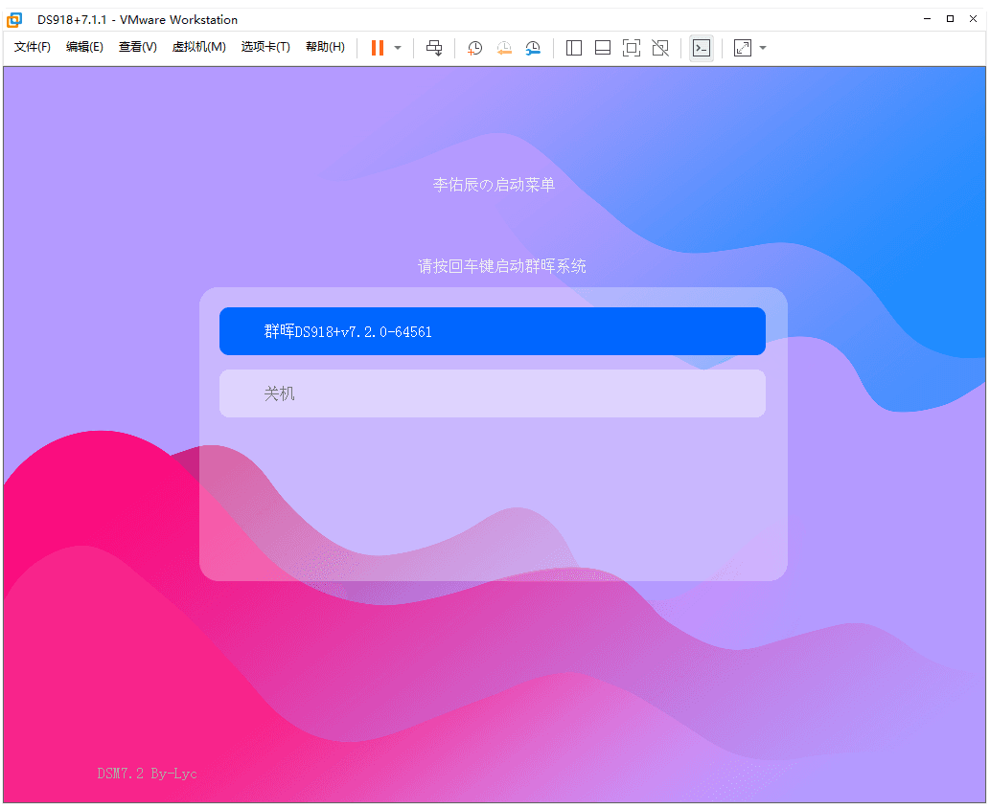Image resolution: width=990 pixels, height=808 pixels.
Task: Open the 虚拟机(M) menu
Action: coord(199,47)
